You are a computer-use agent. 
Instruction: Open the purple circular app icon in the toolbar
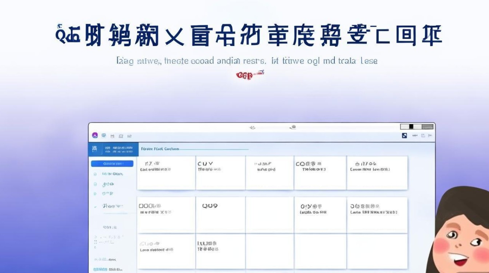[94, 136]
